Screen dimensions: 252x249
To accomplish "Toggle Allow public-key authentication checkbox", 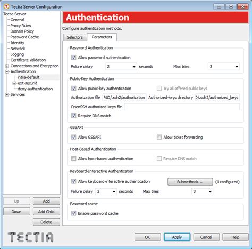I will tap(73, 89).
